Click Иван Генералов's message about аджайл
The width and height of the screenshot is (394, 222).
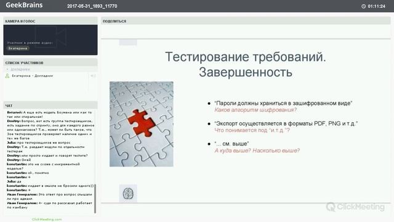click(x=49, y=197)
